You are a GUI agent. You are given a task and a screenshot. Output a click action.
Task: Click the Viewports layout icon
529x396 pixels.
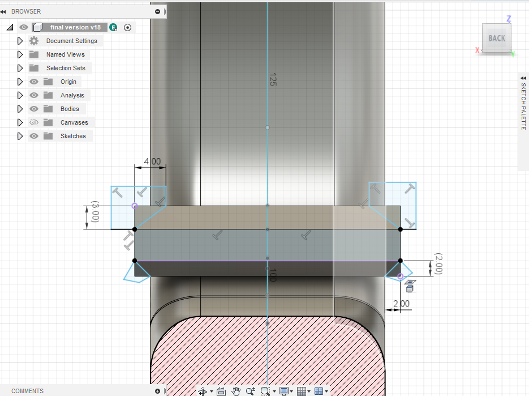pos(319,391)
